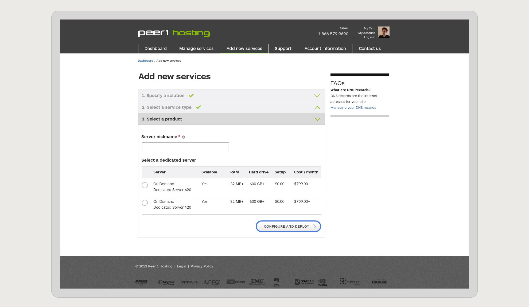Select On Demand Dedicated Server 620 radio

click(145, 185)
